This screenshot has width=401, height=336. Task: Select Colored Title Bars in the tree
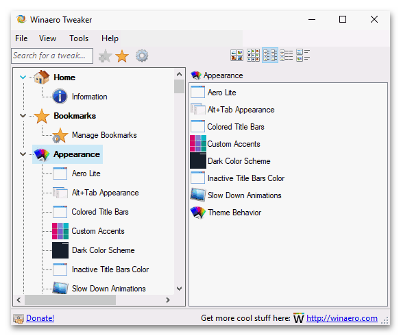[100, 212]
